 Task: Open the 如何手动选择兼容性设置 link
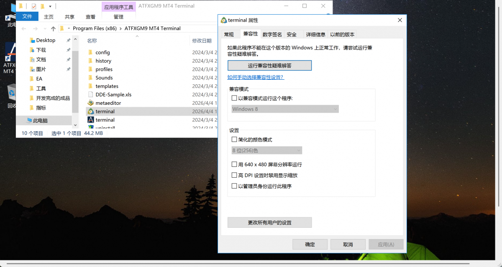coord(256,77)
